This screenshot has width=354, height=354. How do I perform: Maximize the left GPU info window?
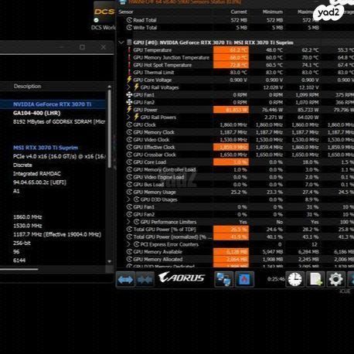[x=82, y=47]
